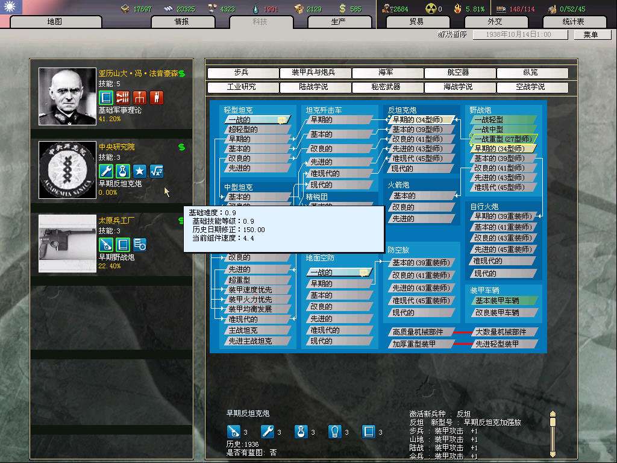Screen dimensions: 617x463
Task: Choose the 先进轻型装甲 option
Action: (504, 344)
